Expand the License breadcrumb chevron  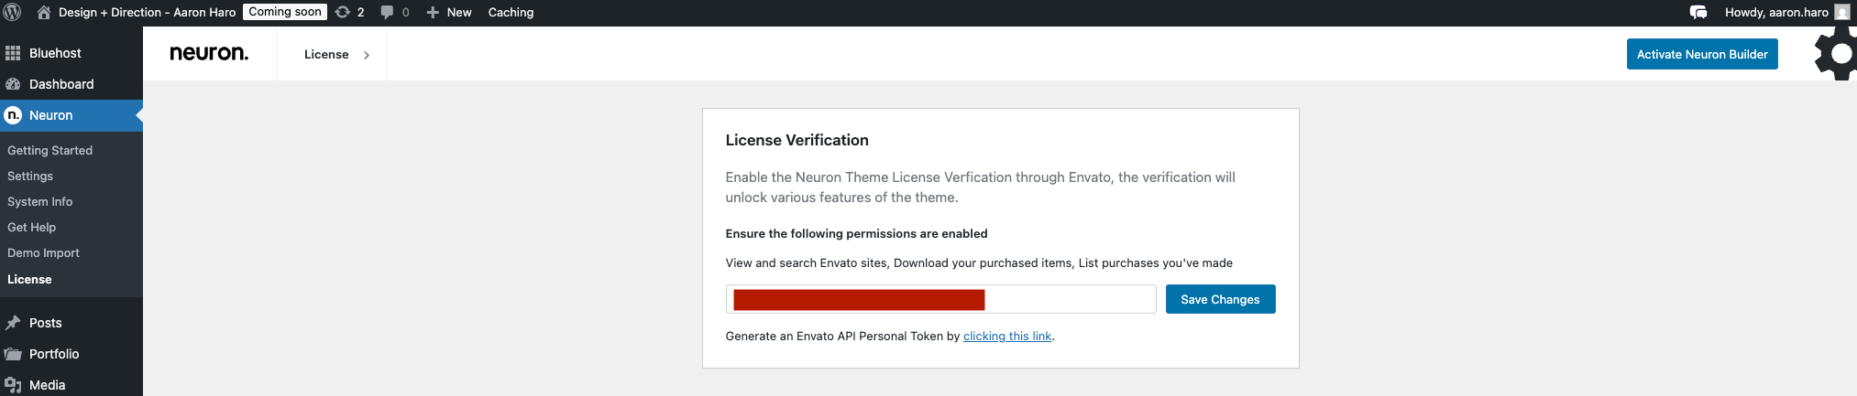tap(367, 55)
